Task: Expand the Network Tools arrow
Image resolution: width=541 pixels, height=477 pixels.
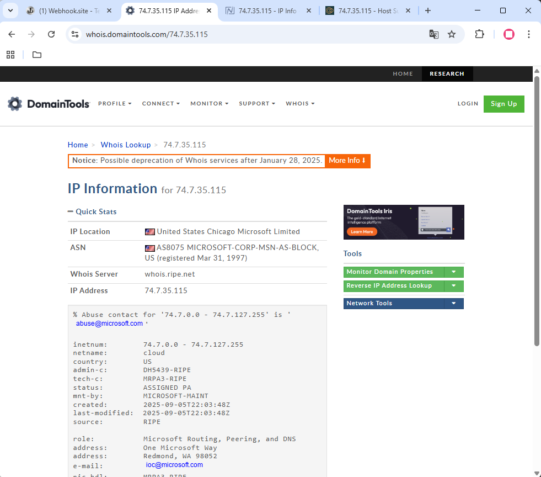Action: [x=454, y=304]
